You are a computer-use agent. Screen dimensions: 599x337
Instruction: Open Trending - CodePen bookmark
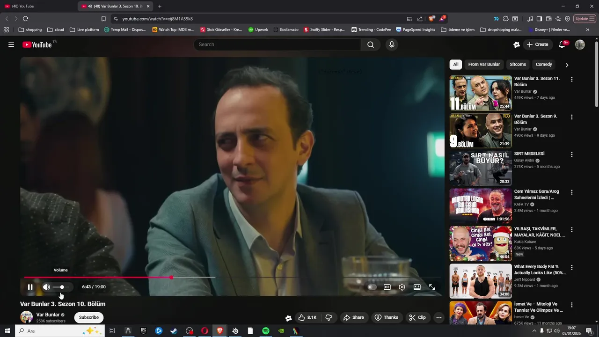371,29
